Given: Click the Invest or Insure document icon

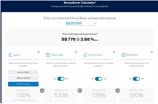Looking at the screenshot, I should pos(85,55).
